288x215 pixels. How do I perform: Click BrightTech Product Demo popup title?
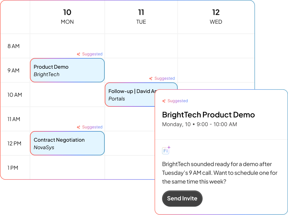click(208, 115)
